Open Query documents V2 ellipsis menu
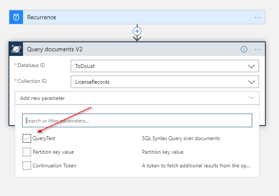The image size is (279, 196). 258,49
